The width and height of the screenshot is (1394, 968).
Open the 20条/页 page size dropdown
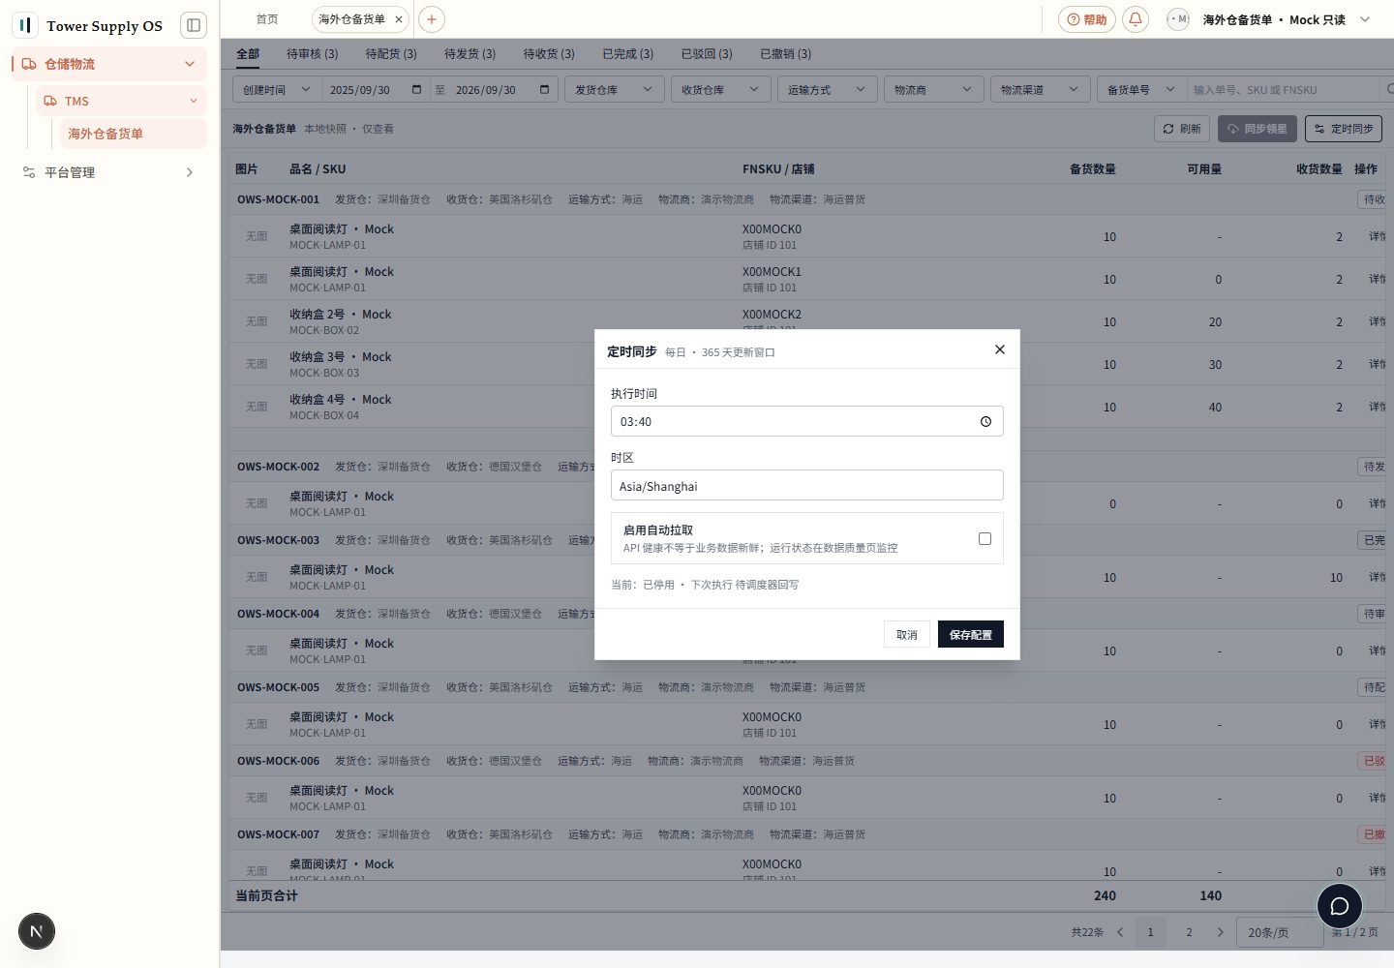coord(1279,932)
